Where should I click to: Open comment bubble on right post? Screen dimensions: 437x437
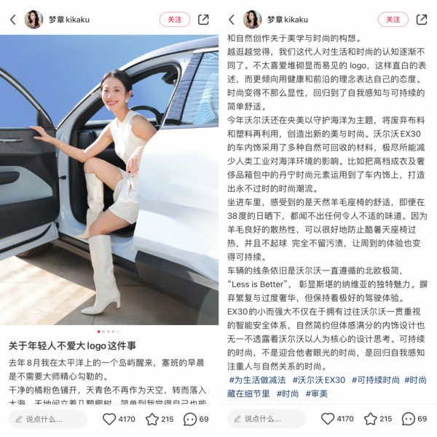coord(409,419)
